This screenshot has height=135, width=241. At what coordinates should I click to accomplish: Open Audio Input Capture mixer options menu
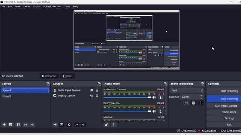click(161, 97)
